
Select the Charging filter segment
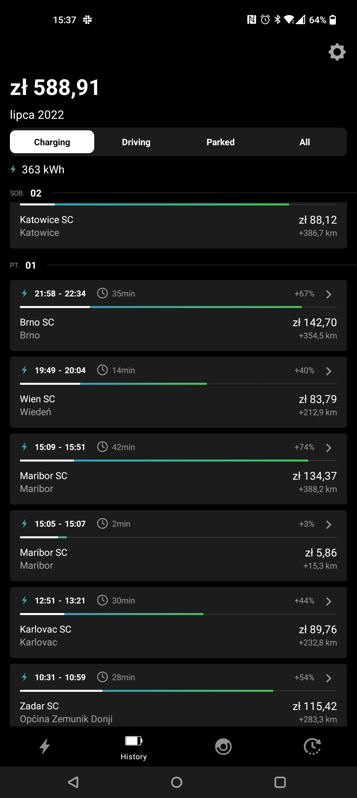(x=52, y=142)
